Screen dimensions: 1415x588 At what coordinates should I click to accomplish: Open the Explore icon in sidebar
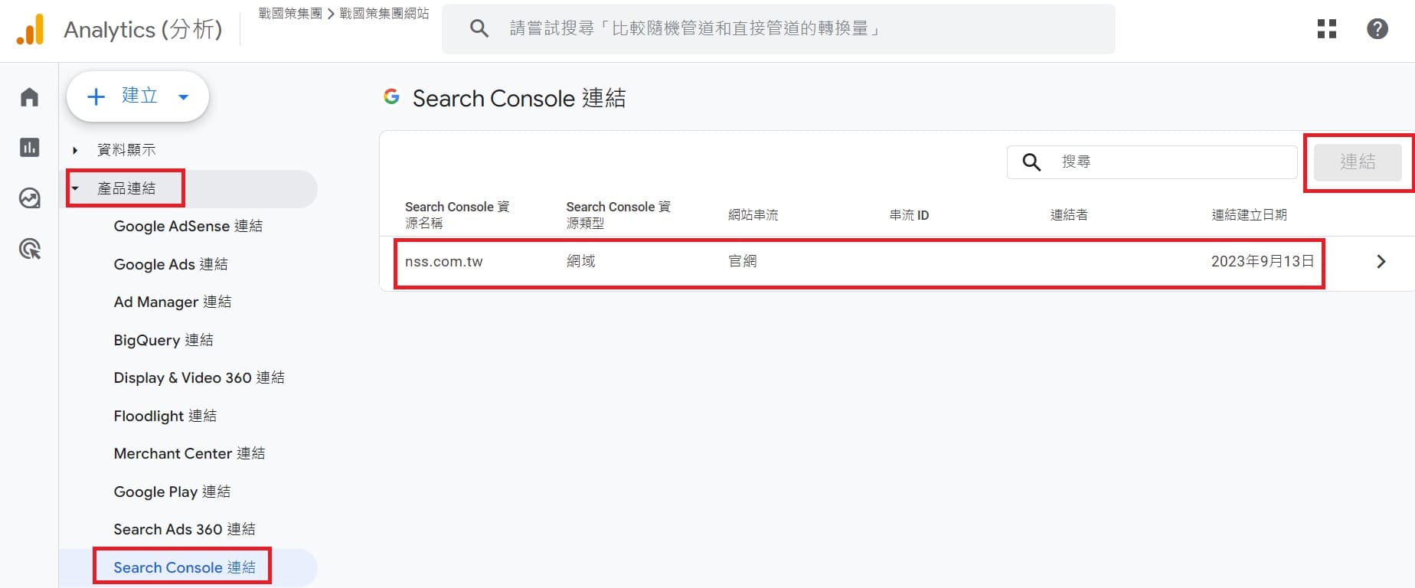click(x=29, y=198)
